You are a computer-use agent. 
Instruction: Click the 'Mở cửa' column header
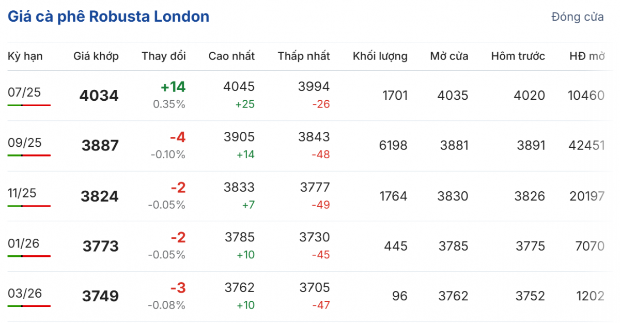point(449,56)
